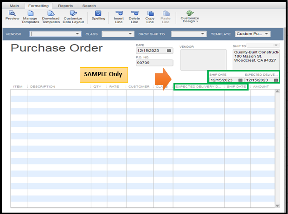The image size is (288, 214).
Task: Open the calendar for header Ship Date
Action: coord(240,80)
